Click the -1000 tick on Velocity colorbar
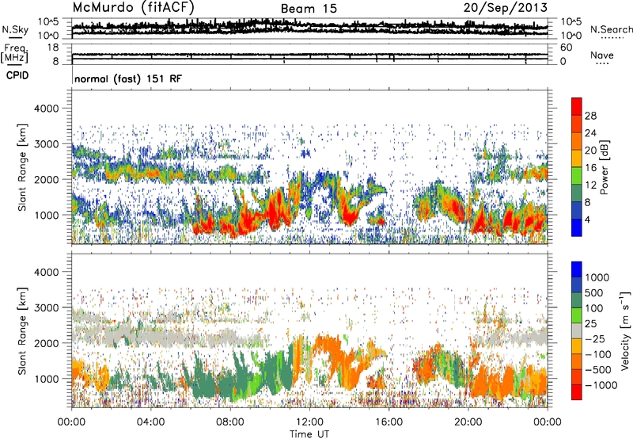633x439 pixels. tap(601, 385)
